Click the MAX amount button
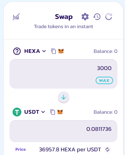This screenshot has width=125, height=155. pos(104,80)
